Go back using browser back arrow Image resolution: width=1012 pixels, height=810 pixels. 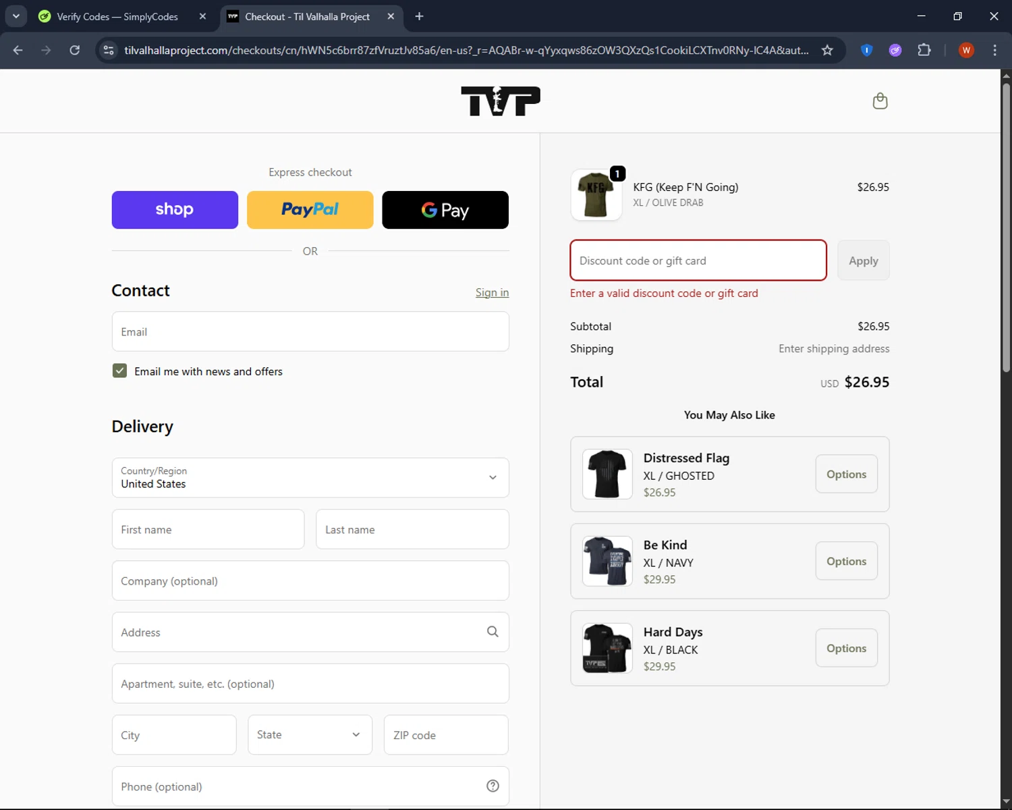pos(18,50)
